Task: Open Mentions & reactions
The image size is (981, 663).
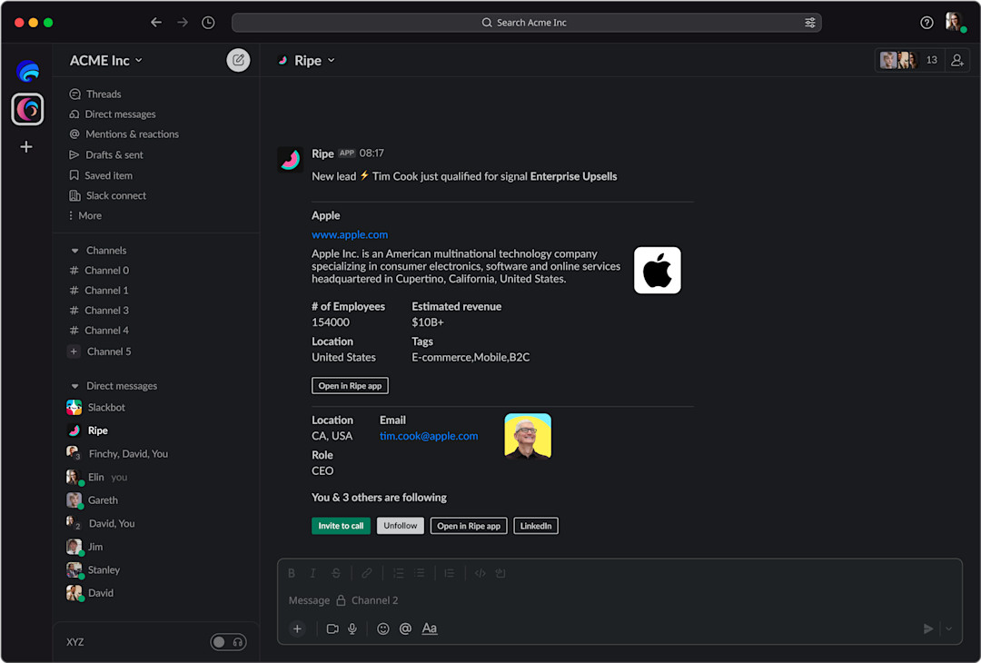Action: (124, 134)
